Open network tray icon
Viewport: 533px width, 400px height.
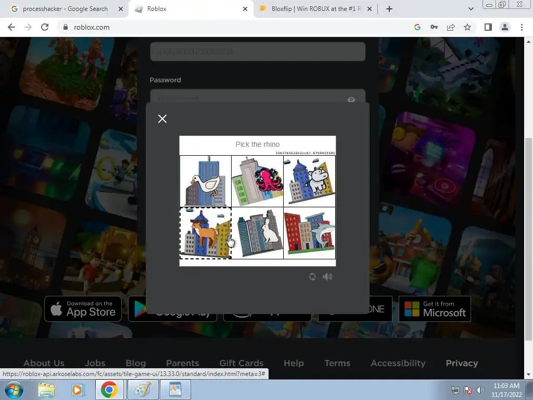point(455,390)
